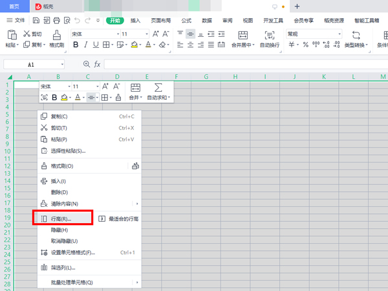This screenshot has height=291, width=388.
Task: Toggle Bold in the ribbon
Action: 76,45
